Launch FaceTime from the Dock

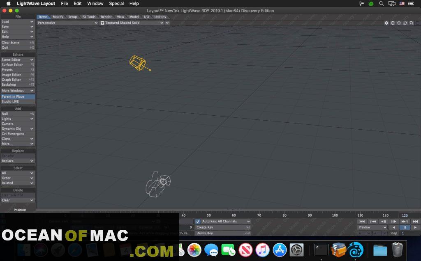(x=228, y=250)
